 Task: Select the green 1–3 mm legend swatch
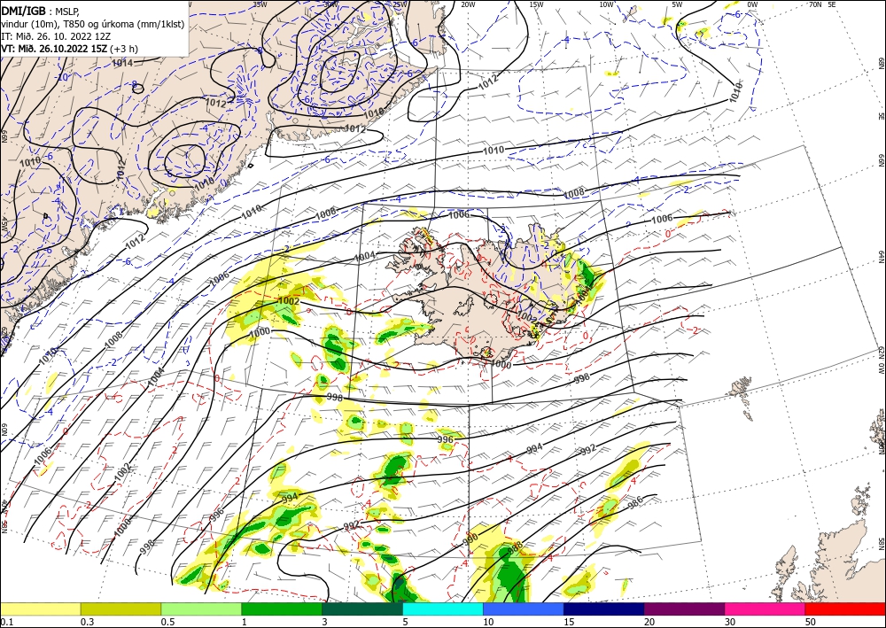click(282, 609)
